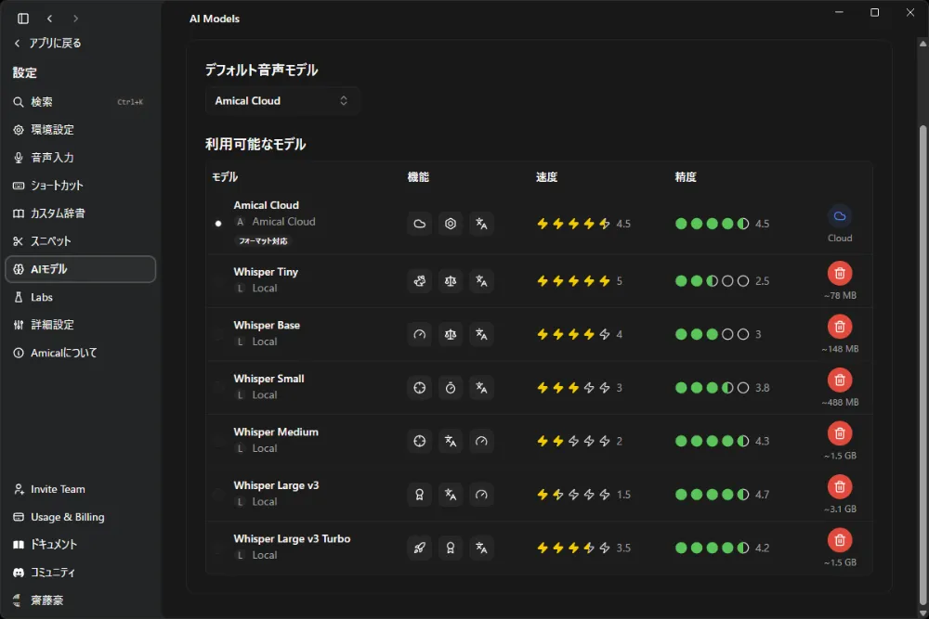
Task: Select Whisper Medium radio button
Action: (x=218, y=441)
